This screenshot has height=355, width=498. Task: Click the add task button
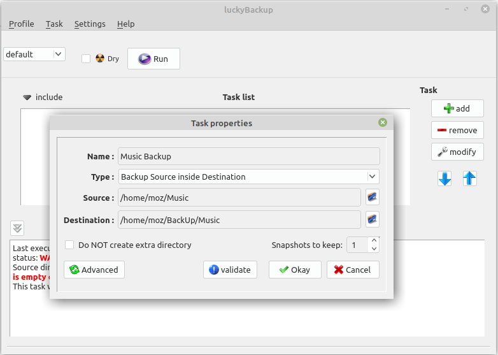(457, 108)
